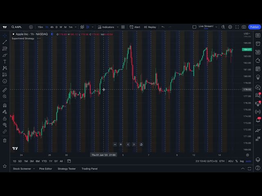
Task: Expand the chart type dropdown arrow
Action: pos(93,27)
